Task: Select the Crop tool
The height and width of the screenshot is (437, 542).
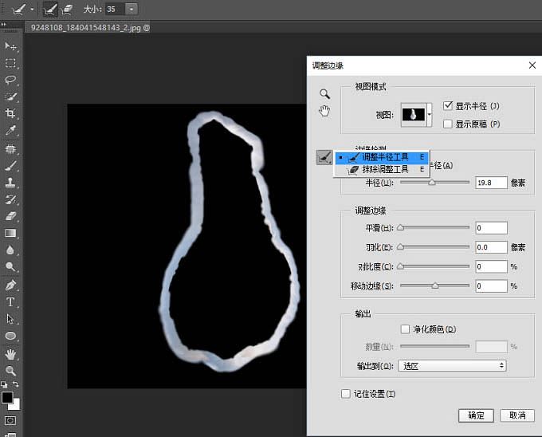Action: click(11, 114)
